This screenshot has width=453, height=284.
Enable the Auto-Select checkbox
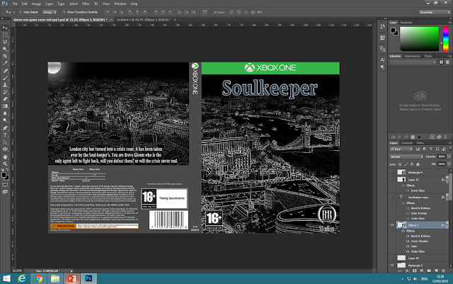(21, 12)
